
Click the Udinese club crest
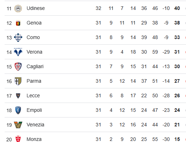point(18,9)
